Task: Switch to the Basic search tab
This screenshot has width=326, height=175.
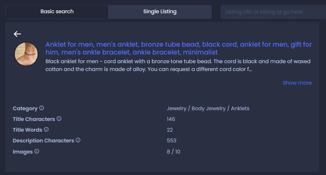Action: pos(57,12)
